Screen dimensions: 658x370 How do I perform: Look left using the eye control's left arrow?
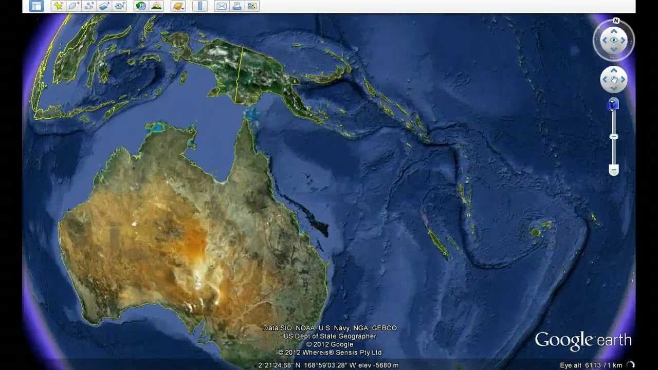click(x=605, y=40)
